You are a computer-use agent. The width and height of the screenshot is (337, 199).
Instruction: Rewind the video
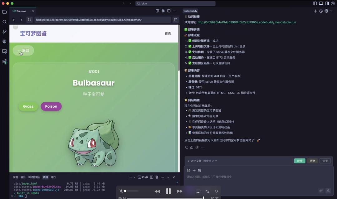tap(157, 191)
